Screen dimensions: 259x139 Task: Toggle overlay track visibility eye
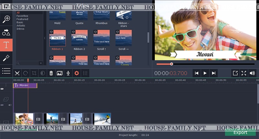point(2,105)
